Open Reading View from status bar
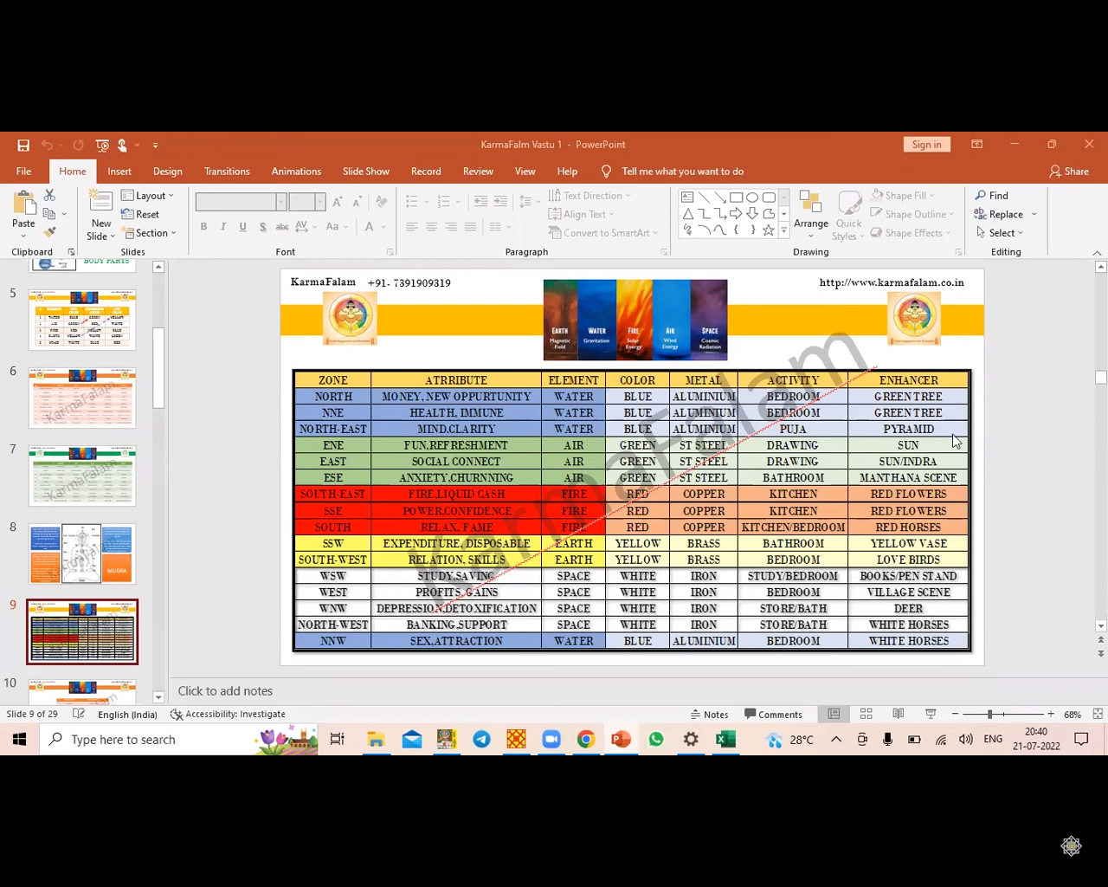Screen dimensions: 1108x887 coord(899,715)
